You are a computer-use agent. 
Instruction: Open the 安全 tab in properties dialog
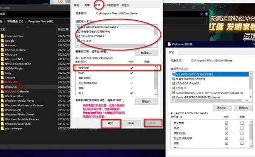click(98, 5)
